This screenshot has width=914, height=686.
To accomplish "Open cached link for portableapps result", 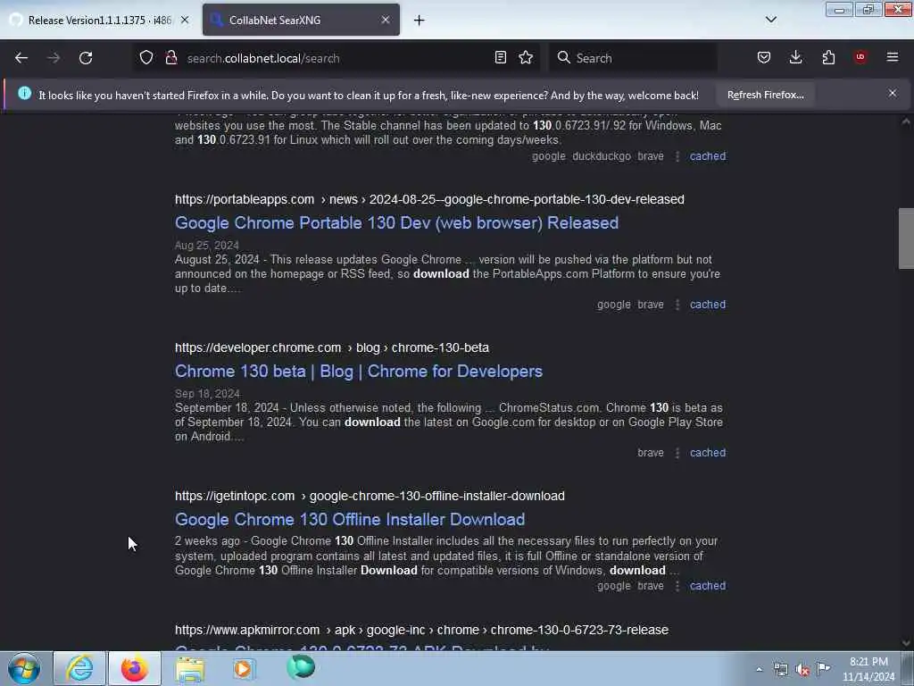I will [x=708, y=305].
